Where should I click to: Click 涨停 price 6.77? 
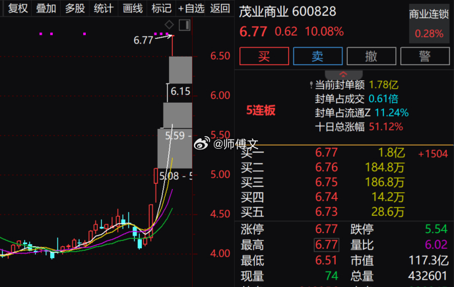pyautogui.click(x=326, y=229)
